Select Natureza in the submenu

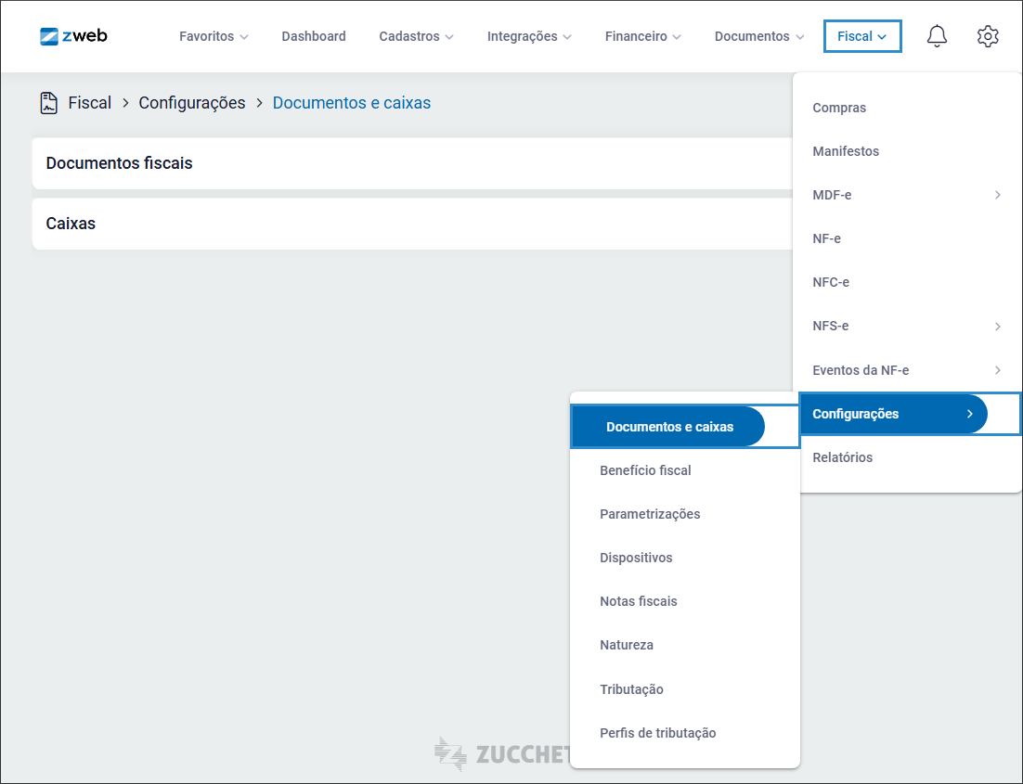685,645
